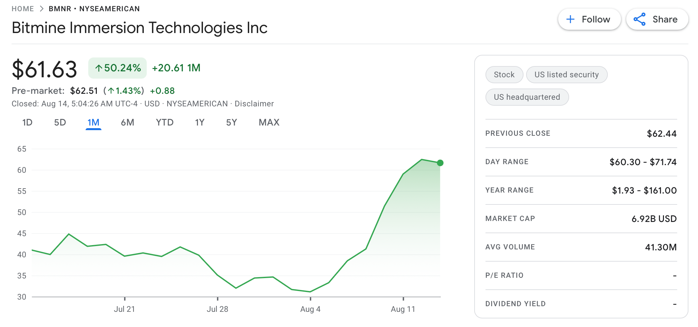
Task: Click the BMNR NYSEAMERICAN breadcrumb
Action: (x=94, y=8)
